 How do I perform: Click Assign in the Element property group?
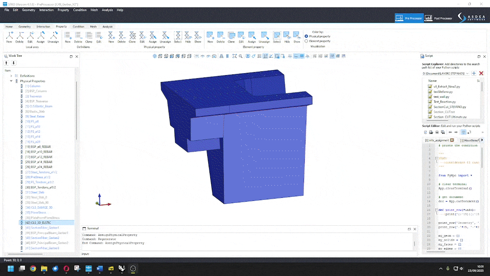pyautogui.click(x=252, y=37)
